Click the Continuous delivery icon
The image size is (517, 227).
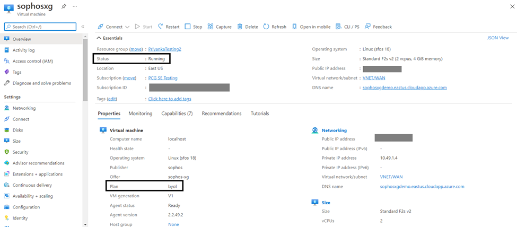6,185
